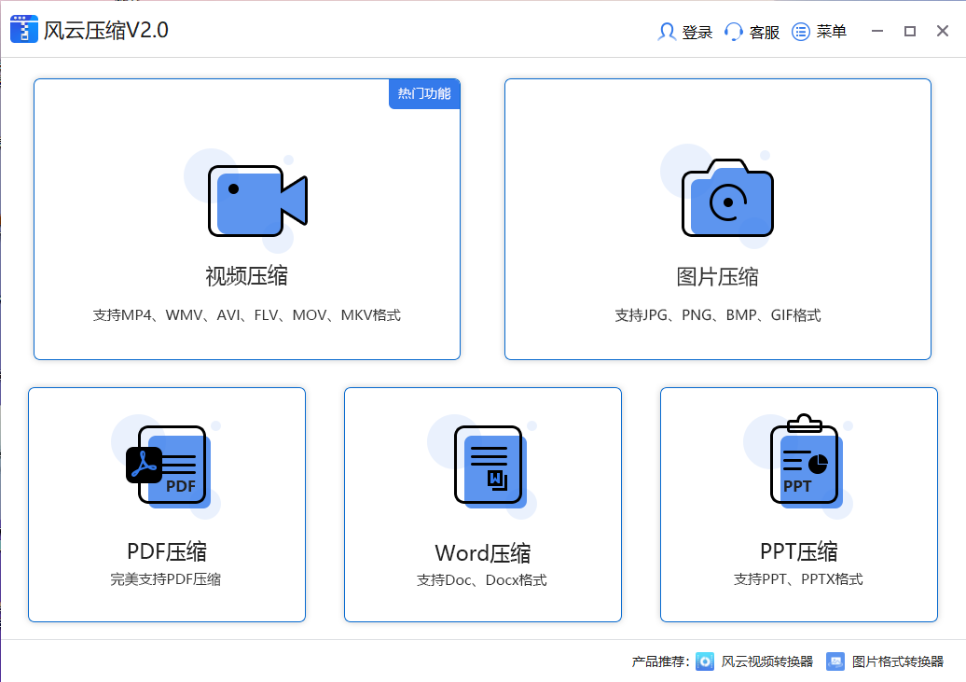
Task: Click the 完美支持PDF压缩 description text
Action: 166,578
